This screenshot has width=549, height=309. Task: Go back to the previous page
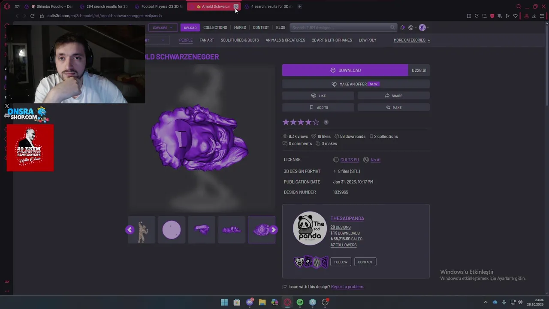click(x=17, y=16)
